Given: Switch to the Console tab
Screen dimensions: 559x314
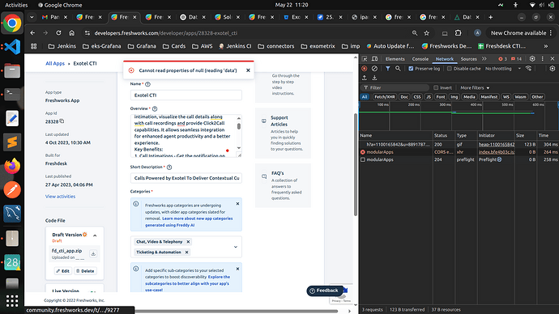Looking at the screenshot, I should [x=420, y=59].
